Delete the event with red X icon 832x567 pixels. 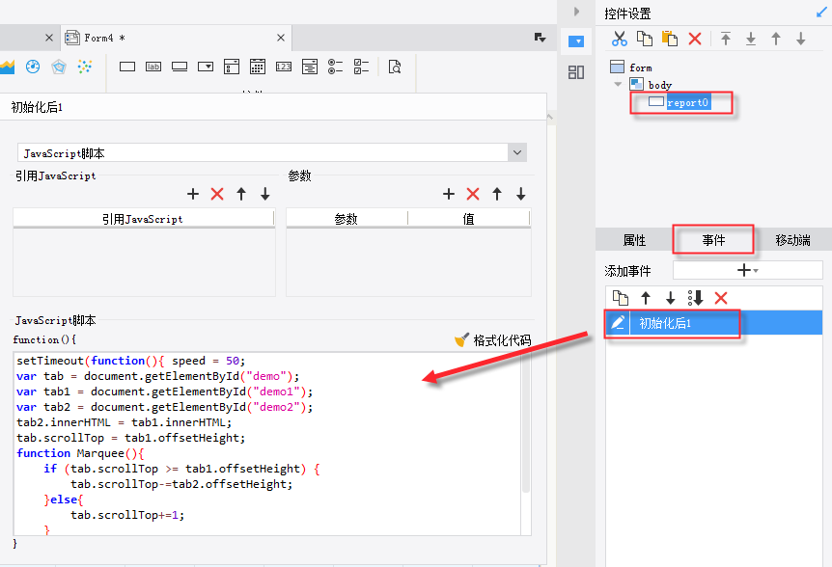tap(720, 298)
